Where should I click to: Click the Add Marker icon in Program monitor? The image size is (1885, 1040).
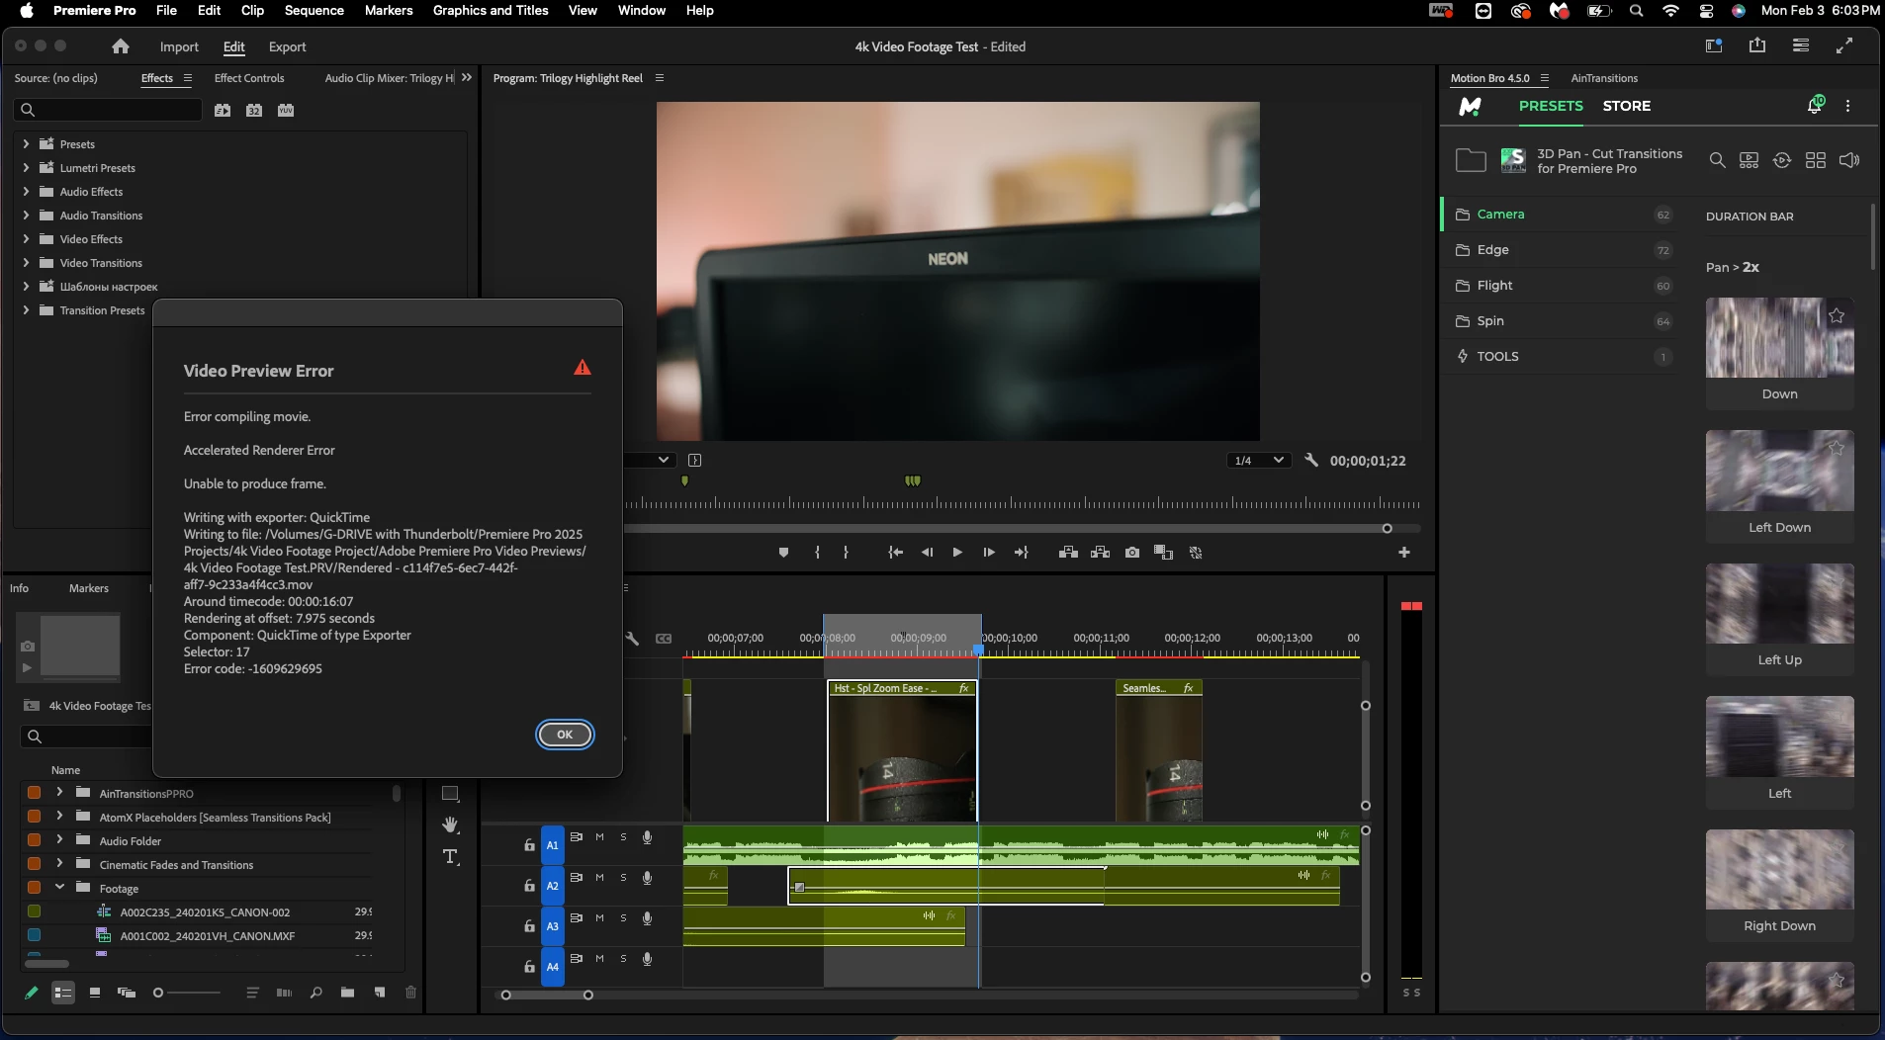click(x=784, y=553)
